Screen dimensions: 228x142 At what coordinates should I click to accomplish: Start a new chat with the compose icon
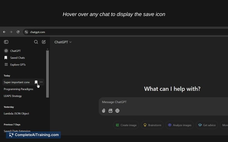[x=44, y=42]
